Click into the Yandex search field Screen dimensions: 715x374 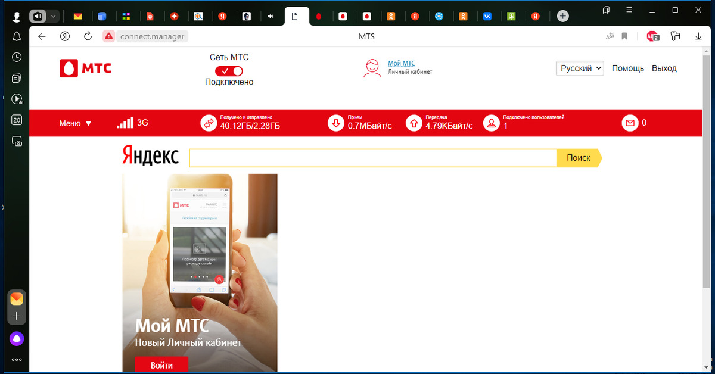(373, 158)
